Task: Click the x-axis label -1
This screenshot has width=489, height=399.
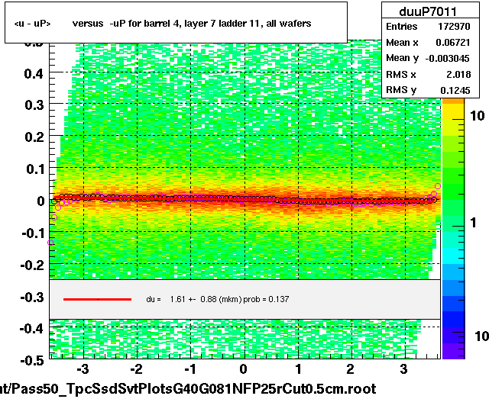Action: [x=189, y=369]
